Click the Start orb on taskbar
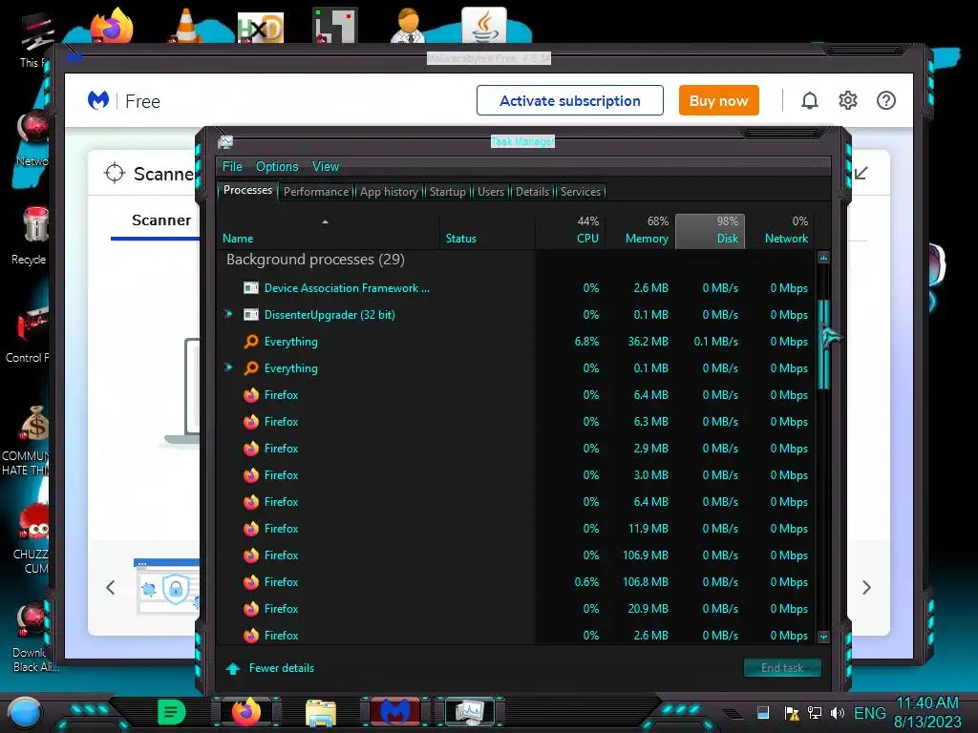The image size is (978, 733). pos(25,713)
